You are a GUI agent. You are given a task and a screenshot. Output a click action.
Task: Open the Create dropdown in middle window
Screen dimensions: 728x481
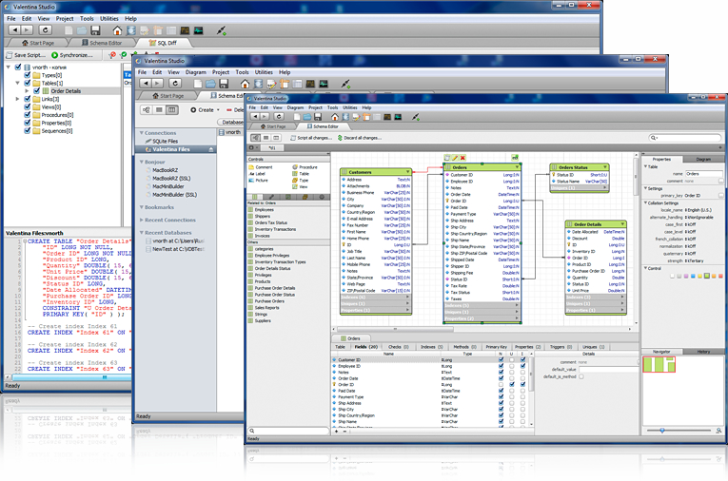(205, 110)
